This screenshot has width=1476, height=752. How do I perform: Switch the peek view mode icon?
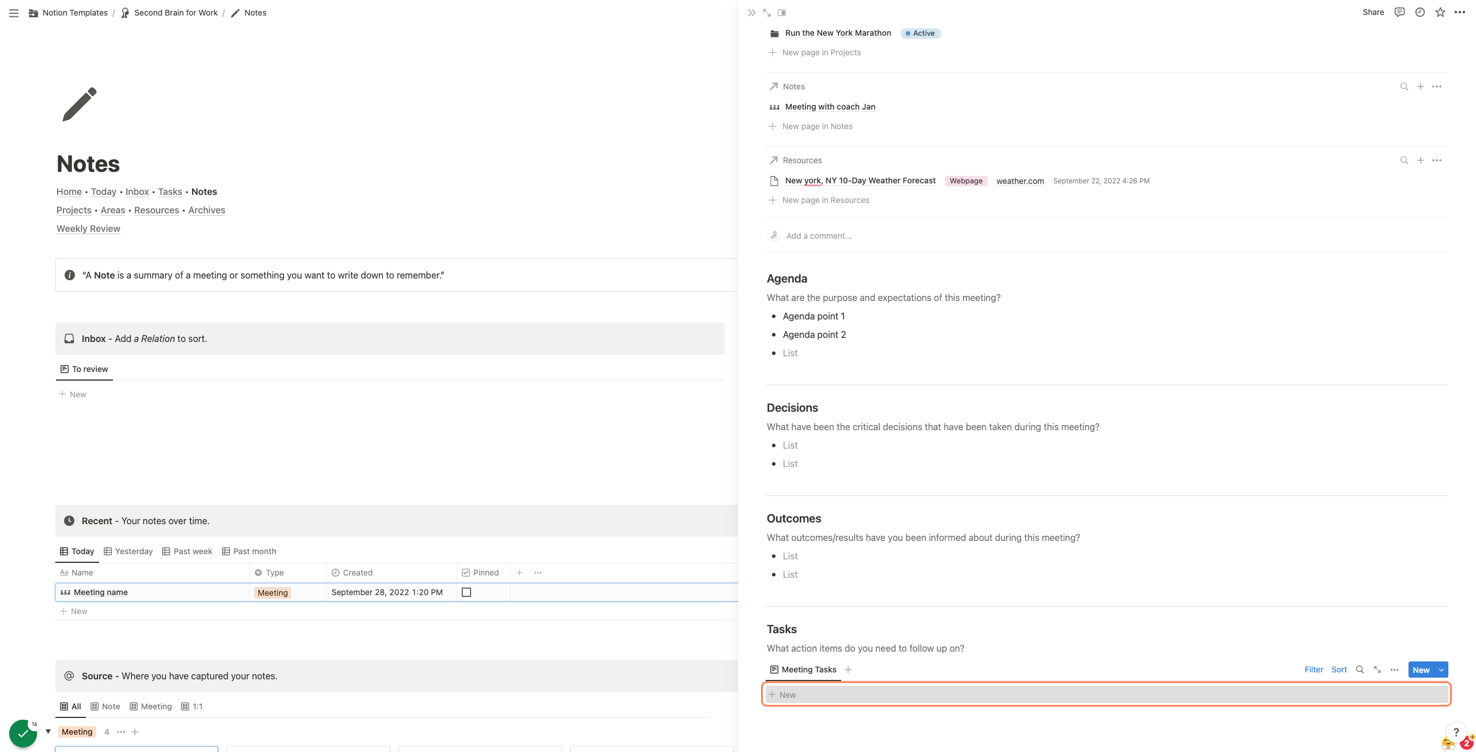click(782, 13)
